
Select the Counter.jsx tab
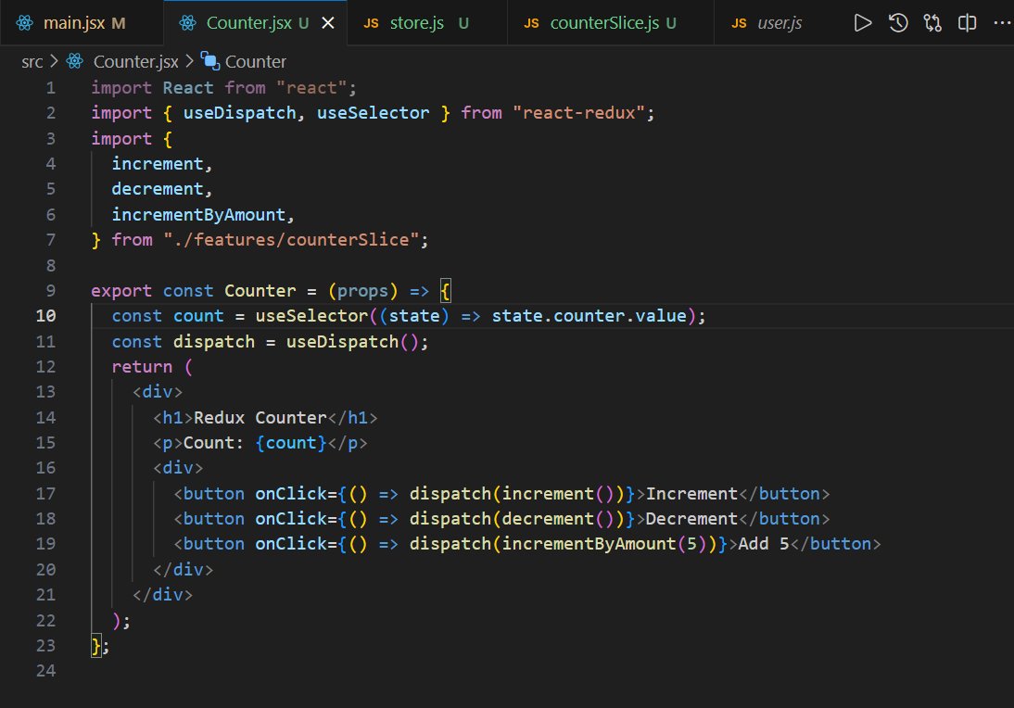[x=257, y=23]
